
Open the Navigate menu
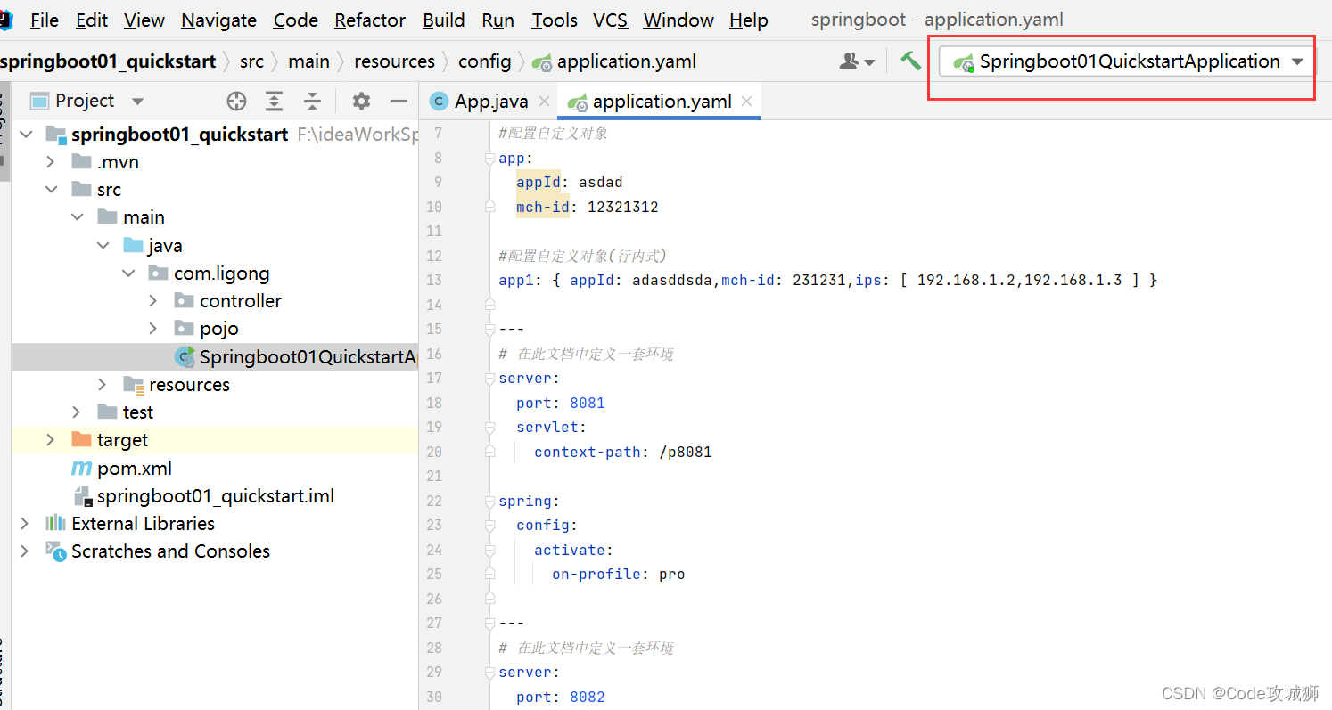[x=218, y=20]
